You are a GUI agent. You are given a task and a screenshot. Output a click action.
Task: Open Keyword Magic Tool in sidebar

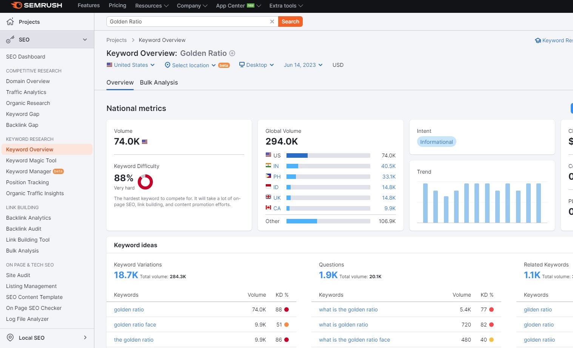coord(31,160)
